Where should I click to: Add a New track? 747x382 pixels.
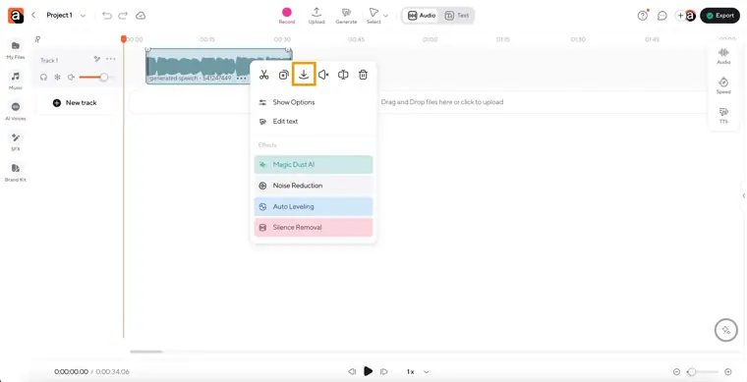coord(75,103)
